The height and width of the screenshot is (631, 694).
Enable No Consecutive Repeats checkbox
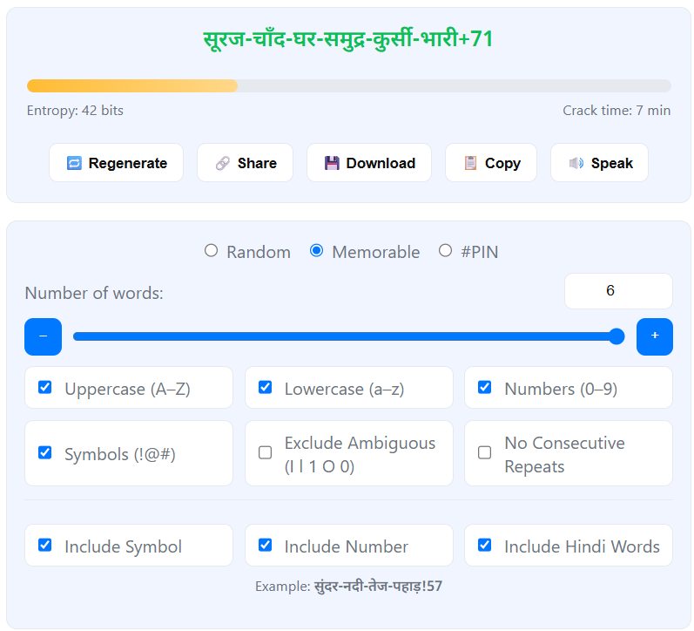pyautogui.click(x=485, y=453)
